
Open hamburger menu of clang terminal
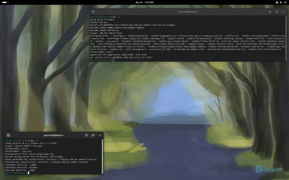tap(93, 135)
